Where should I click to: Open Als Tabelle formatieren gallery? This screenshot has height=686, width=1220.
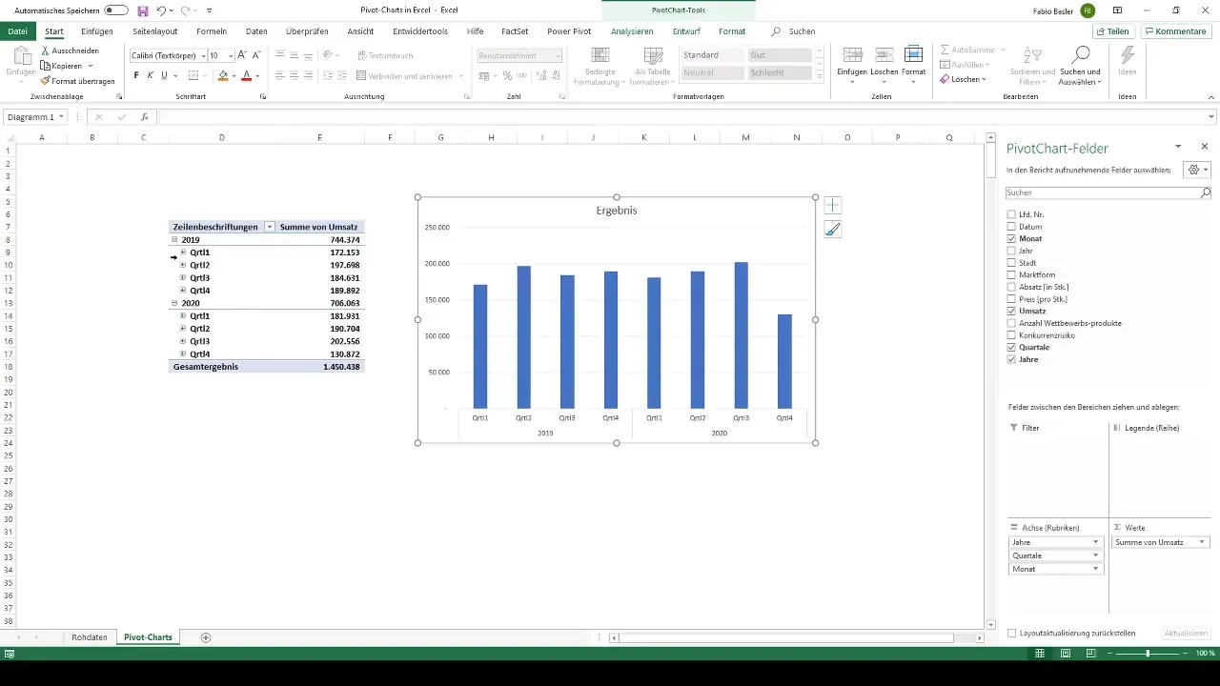click(652, 66)
